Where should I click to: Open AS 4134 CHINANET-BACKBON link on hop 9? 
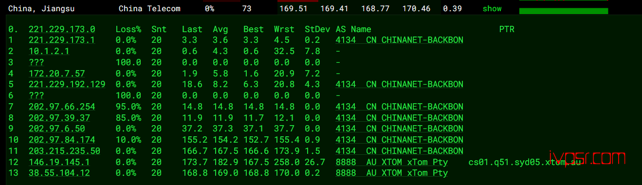[400, 129]
